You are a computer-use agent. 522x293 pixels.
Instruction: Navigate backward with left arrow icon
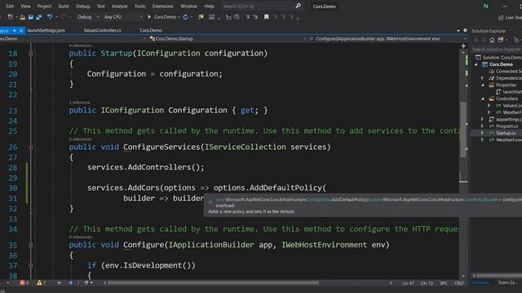60,282
